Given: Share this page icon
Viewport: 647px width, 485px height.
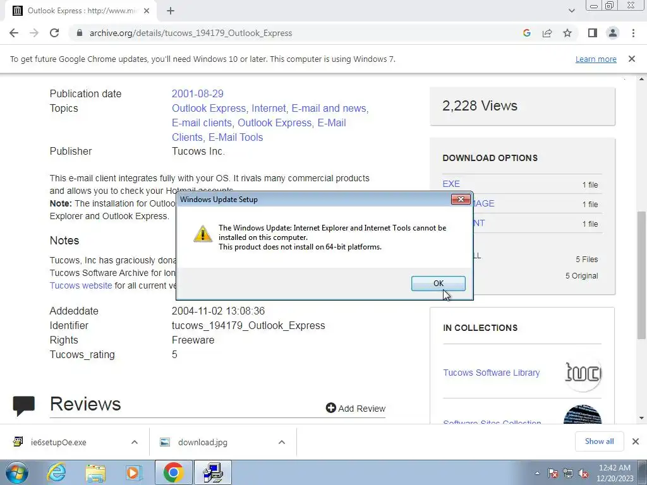Looking at the screenshot, I should [547, 33].
